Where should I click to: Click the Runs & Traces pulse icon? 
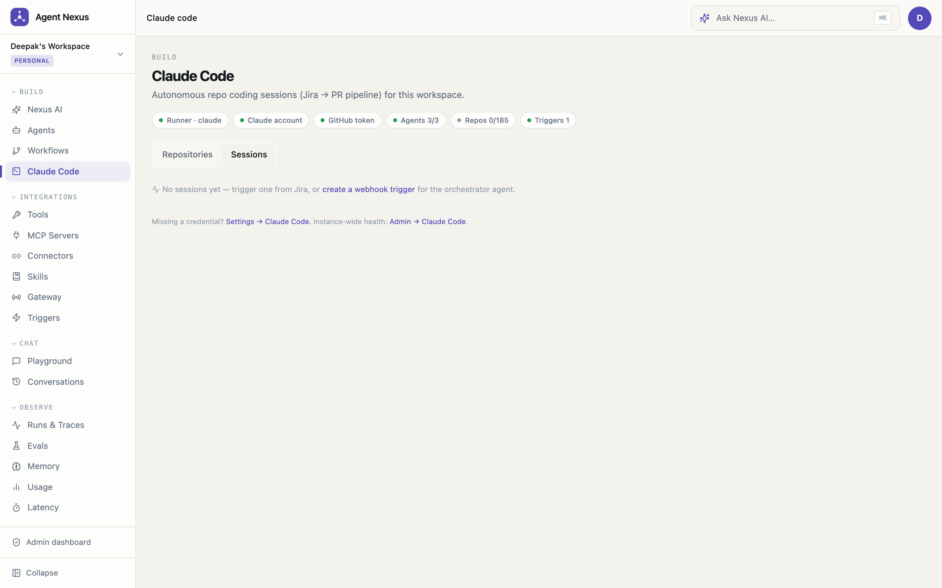pyautogui.click(x=16, y=425)
